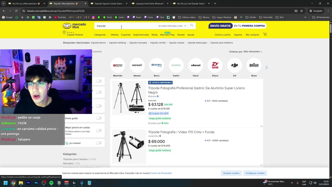The width and height of the screenshot is (332, 187).
Task: Open Supermercado in the navigation bar
Action: pos(141,35)
